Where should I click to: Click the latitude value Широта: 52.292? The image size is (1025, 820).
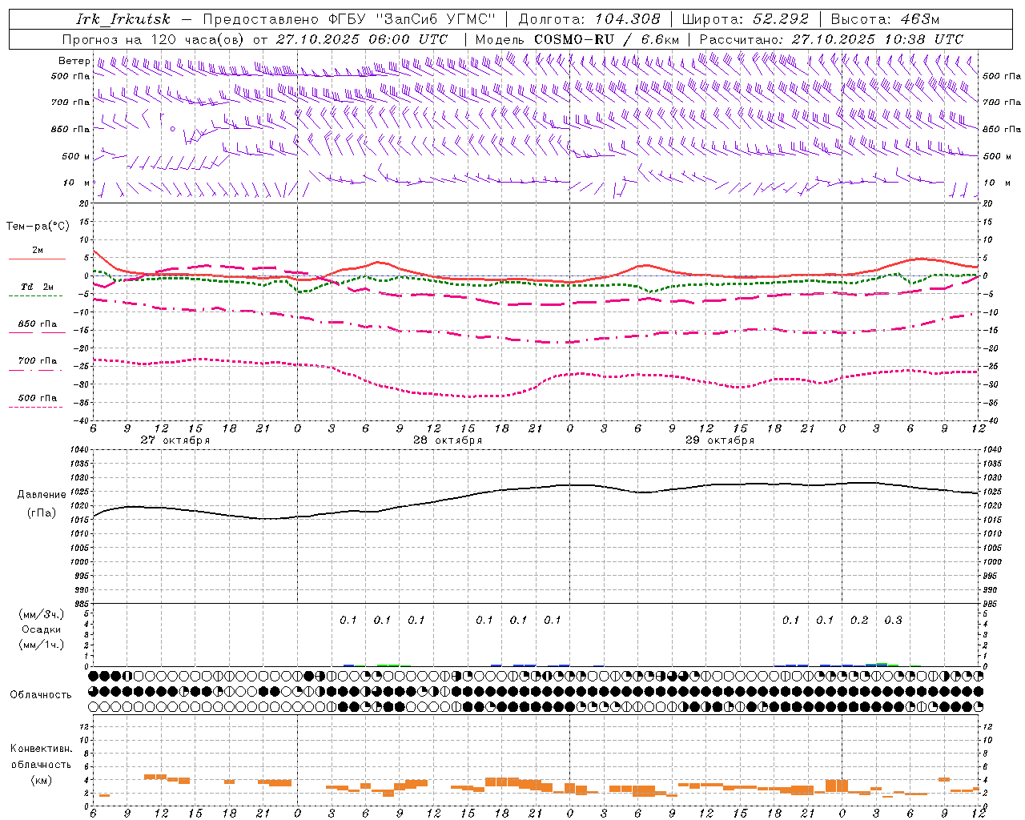point(745,19)
